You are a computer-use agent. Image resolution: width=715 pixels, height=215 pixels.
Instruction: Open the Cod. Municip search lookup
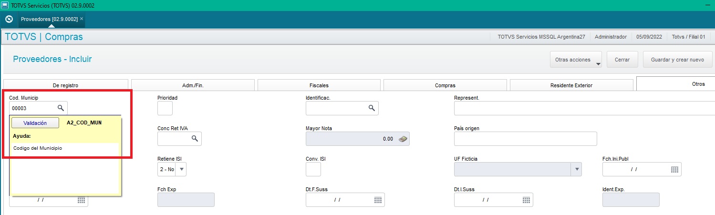61,108
